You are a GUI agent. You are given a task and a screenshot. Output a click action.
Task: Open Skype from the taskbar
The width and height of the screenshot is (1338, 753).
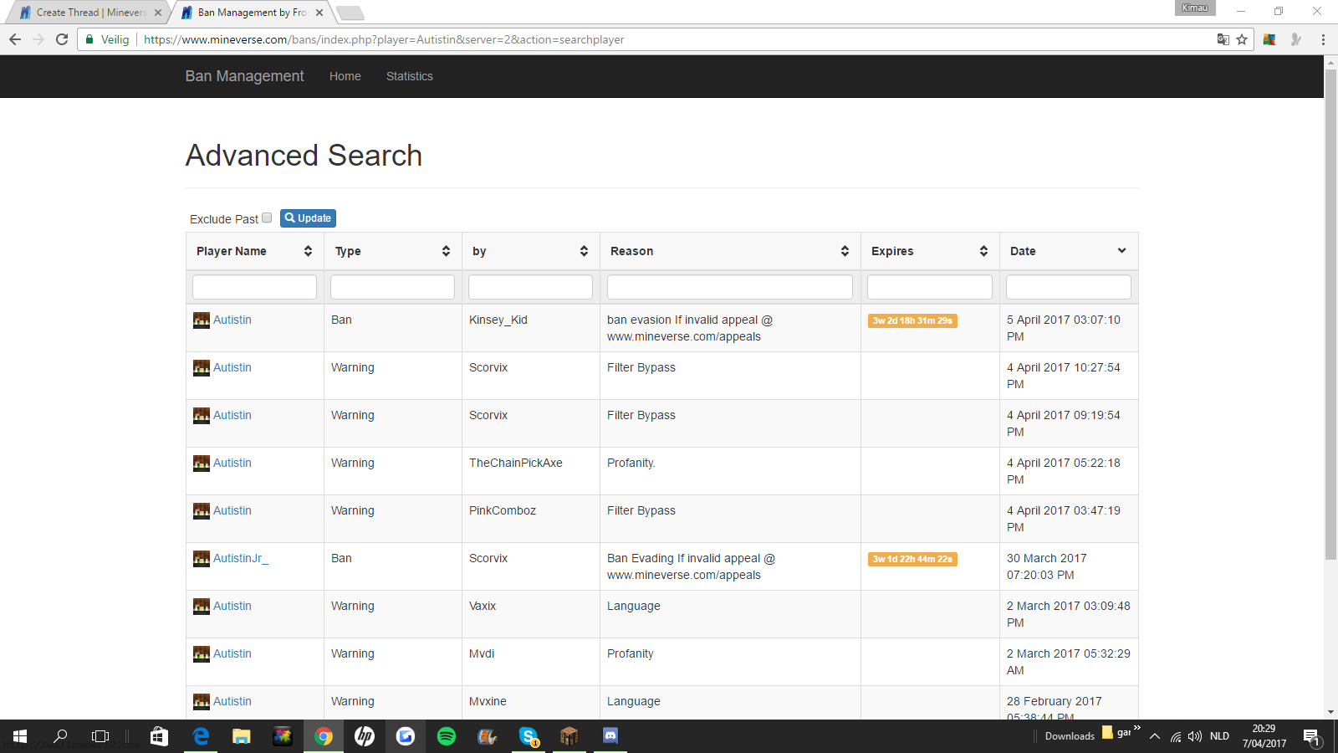[529, 736]
